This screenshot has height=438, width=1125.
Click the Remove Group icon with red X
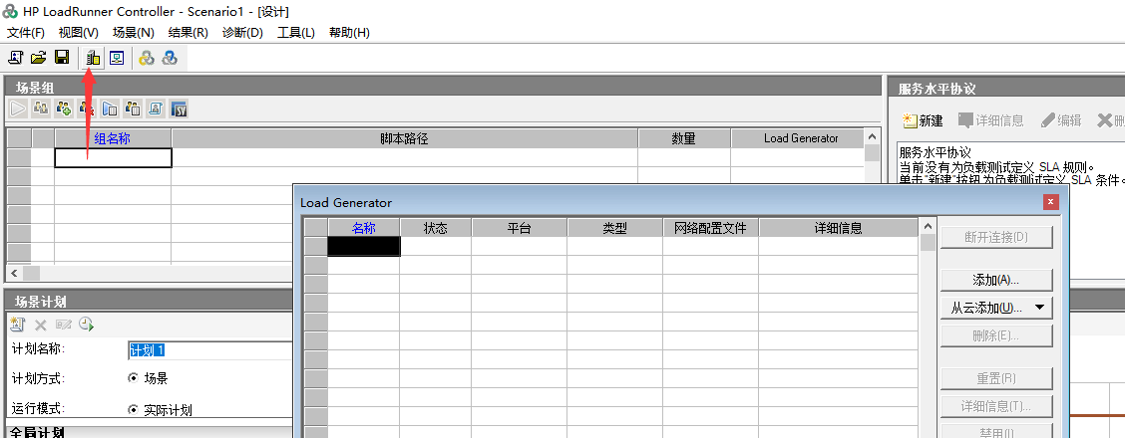click(87, 109)
